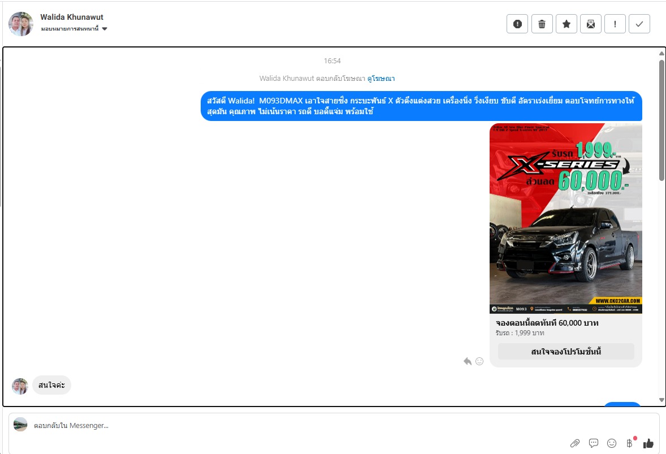React to message with smiley icon
This screenshot has height=454, width=666.
pos(479,361)
